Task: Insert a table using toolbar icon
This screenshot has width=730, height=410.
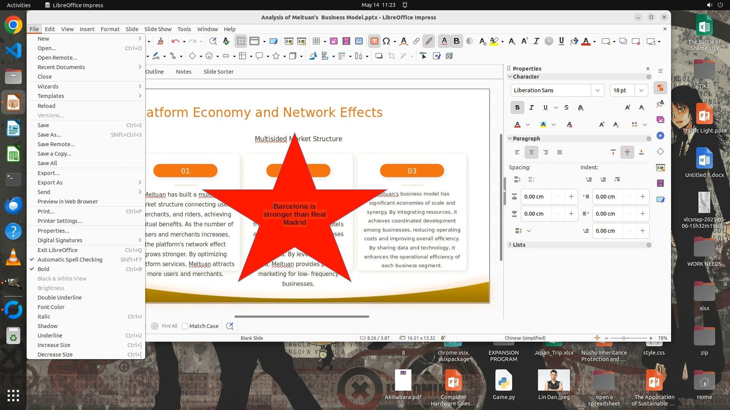Action: [316, 41]
